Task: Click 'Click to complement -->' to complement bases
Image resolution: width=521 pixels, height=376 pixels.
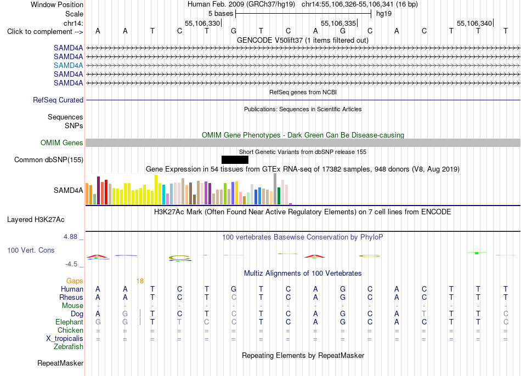Action: pos(45,32)
